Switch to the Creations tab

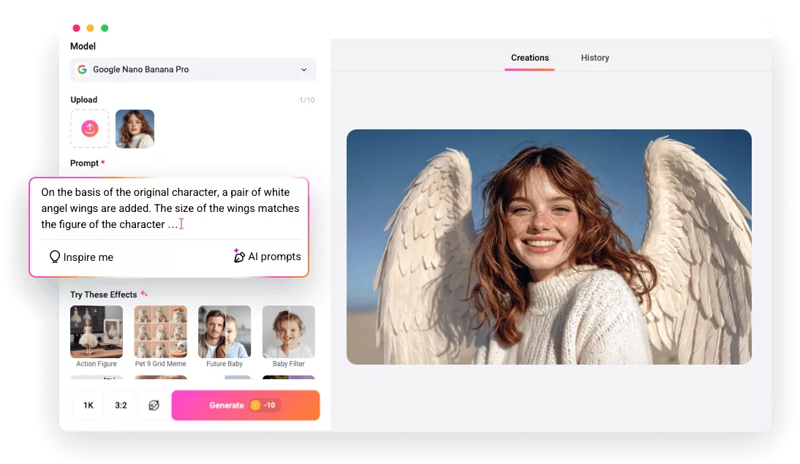529,58
